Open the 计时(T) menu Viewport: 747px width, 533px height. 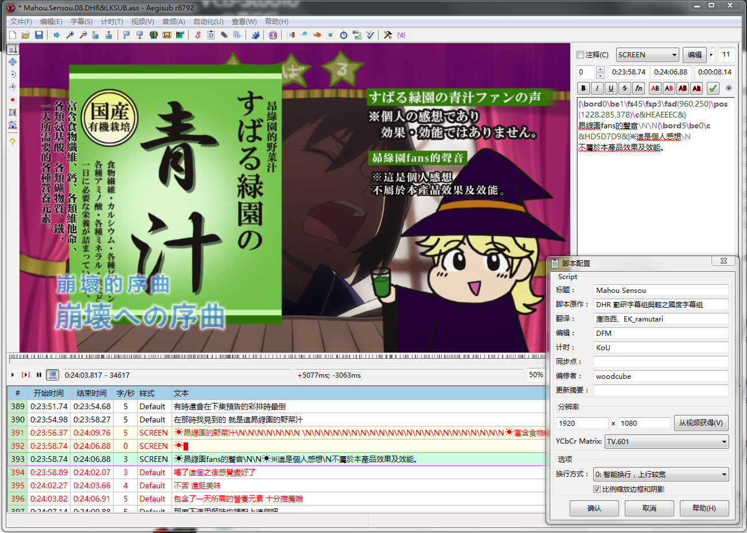click(x=112, y=22)
